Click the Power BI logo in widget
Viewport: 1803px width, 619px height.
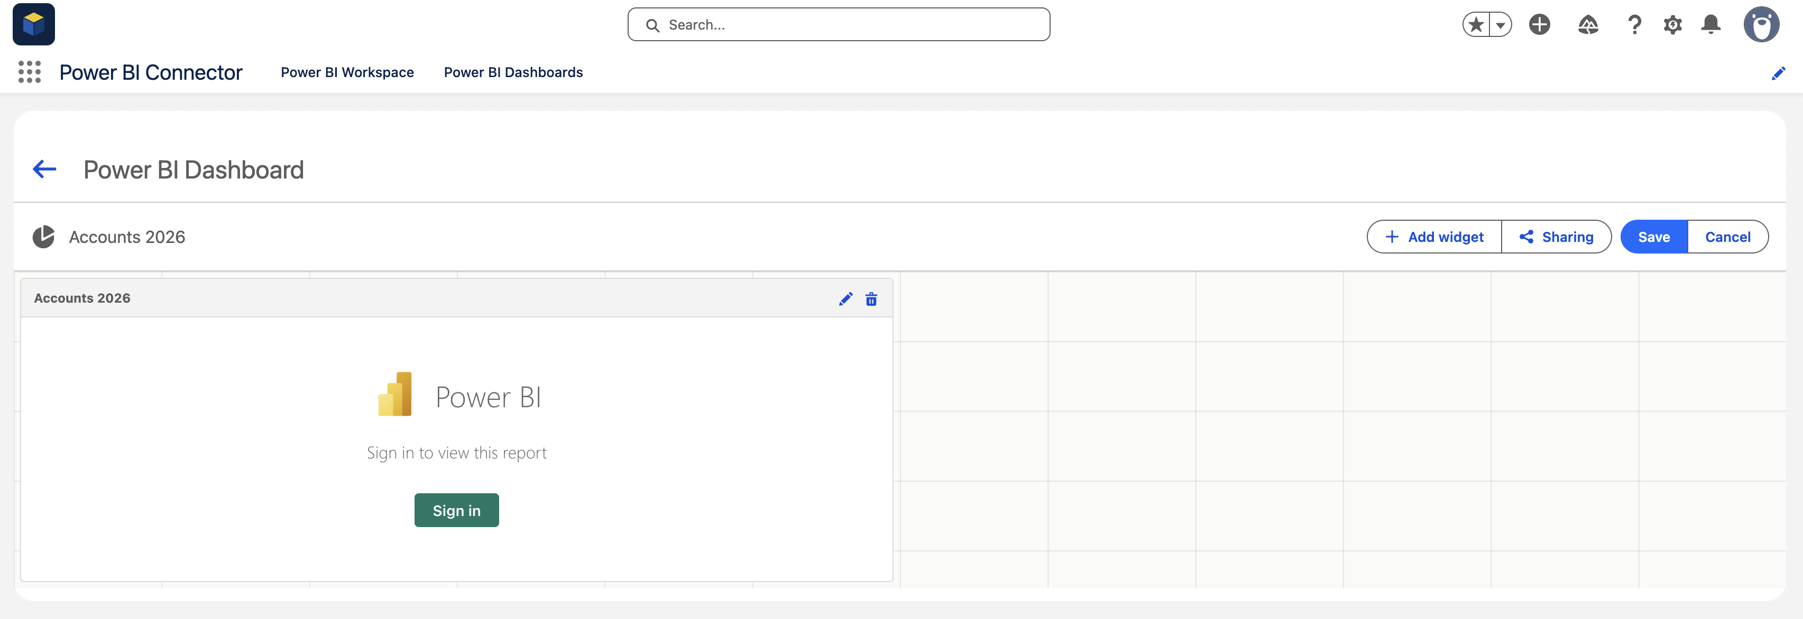pyautogui.click(x=395, y=395)
